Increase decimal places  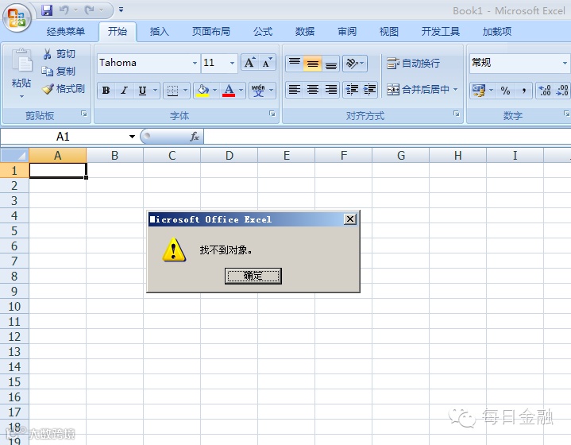click(x=545, y=91)
